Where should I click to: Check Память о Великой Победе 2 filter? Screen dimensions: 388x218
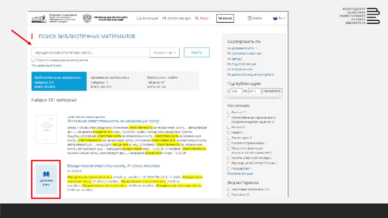click(228, 158)
